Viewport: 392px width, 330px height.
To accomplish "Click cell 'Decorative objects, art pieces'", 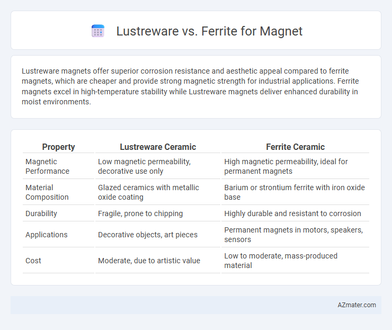I will tap(148, 235).
